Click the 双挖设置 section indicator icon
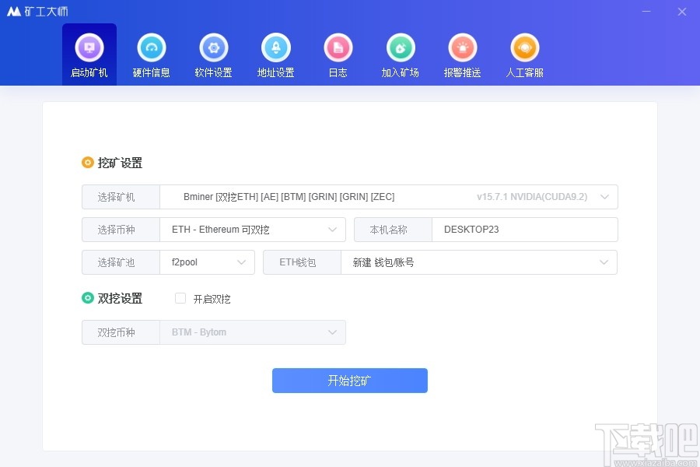 point(87,297)
